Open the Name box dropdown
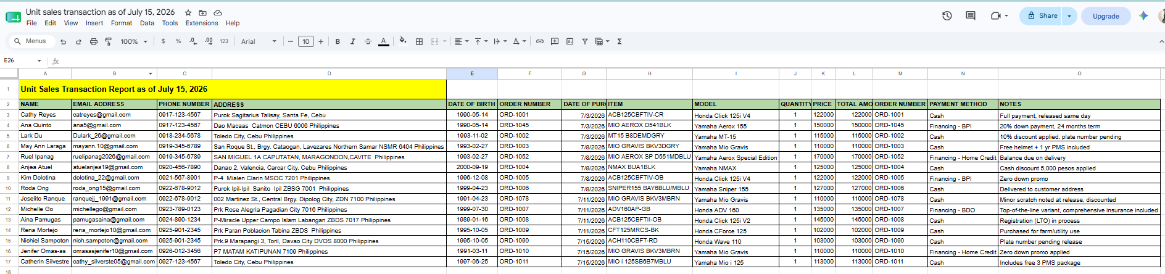1165x274 pixels. pyautogui.click(x=39, y=60)
